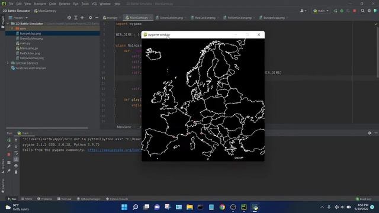Image resolution: width=379 pixels, height=213 pixels.
Task: Open the Problems tool window
Action: click(x=45, y=199)
